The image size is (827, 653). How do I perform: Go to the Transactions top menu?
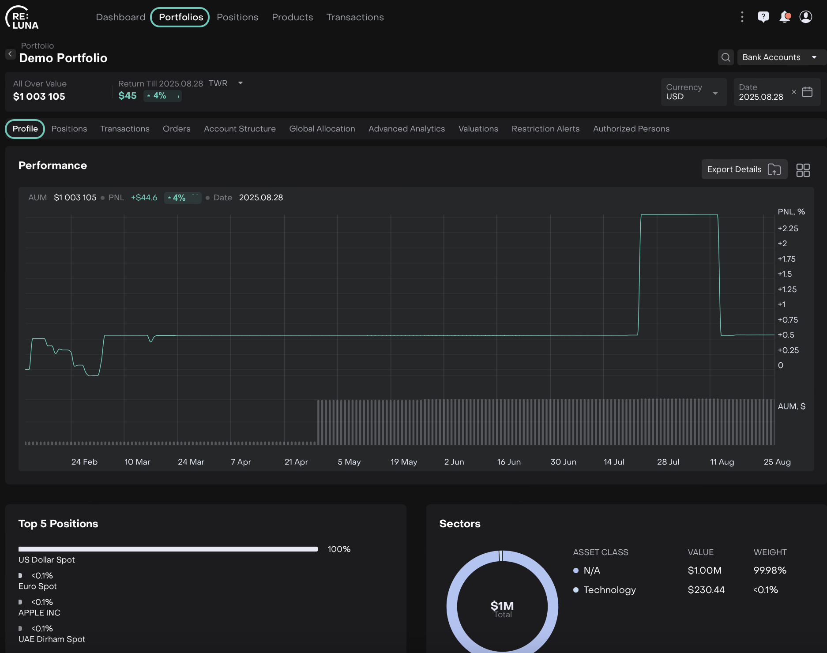(355, 17)
